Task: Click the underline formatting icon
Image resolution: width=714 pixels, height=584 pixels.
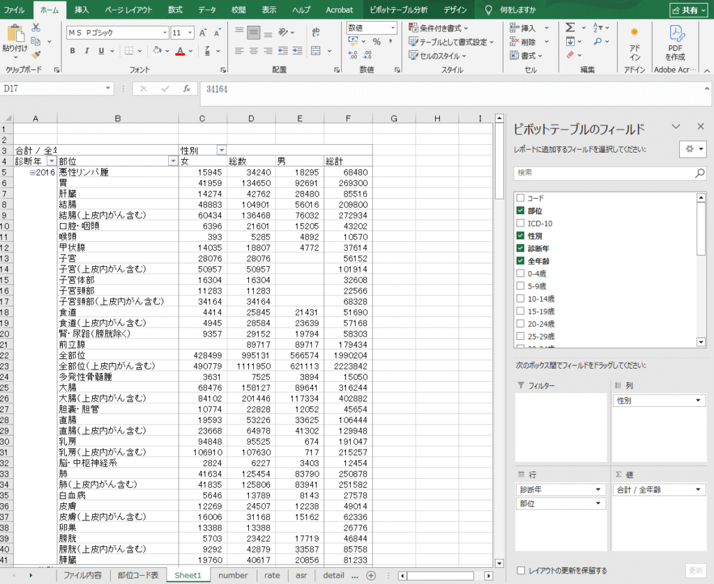Action: pyautogui.click(x=102, y=51)
